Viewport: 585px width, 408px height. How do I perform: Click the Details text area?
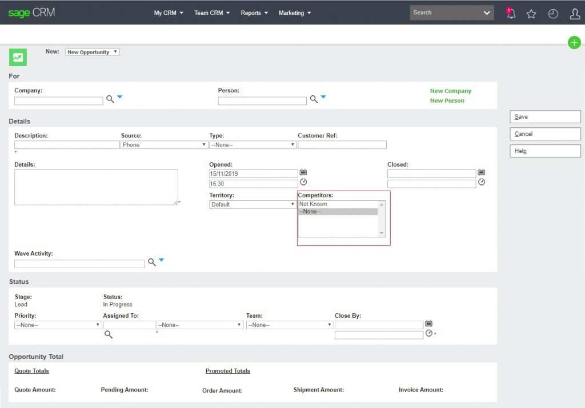[96, 187]
